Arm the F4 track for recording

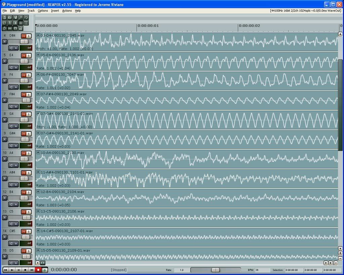5,81
